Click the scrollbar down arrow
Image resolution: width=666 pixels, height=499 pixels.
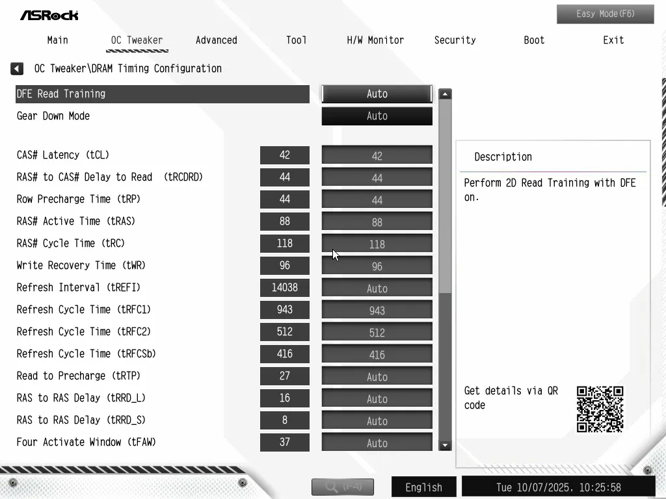click(x=445, y=445)
